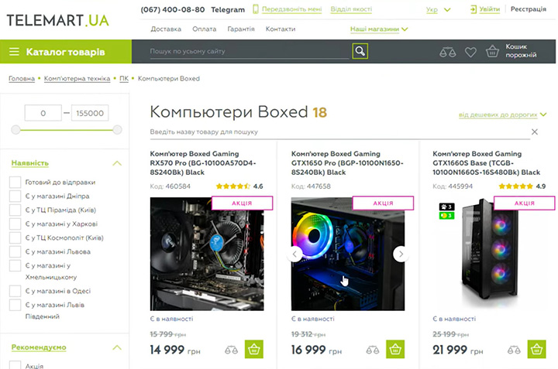Open the shopping basket icon in header
The height and width of the screenshot is (369, 558).
[492, 52]
